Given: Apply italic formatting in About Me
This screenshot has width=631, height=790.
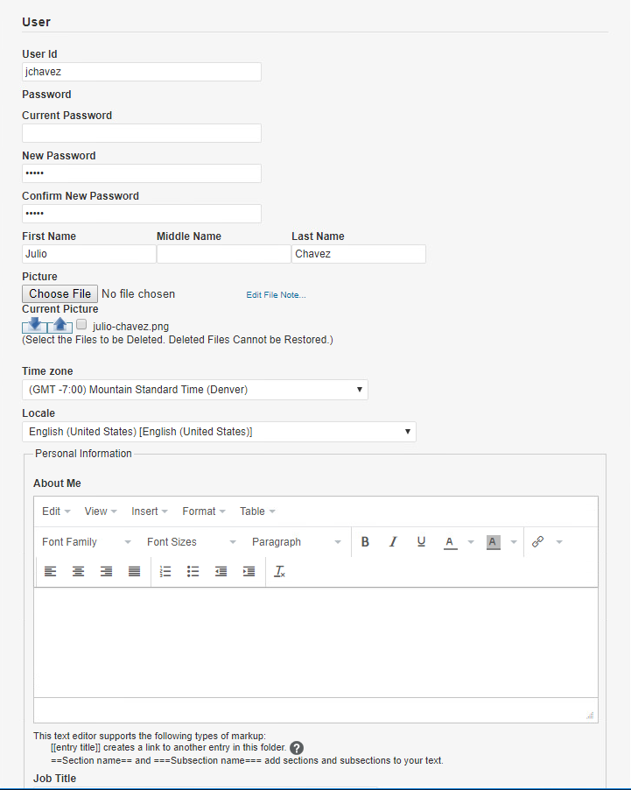Looking at the screenshot, I should pyautogui.click(x=393, y=542).
